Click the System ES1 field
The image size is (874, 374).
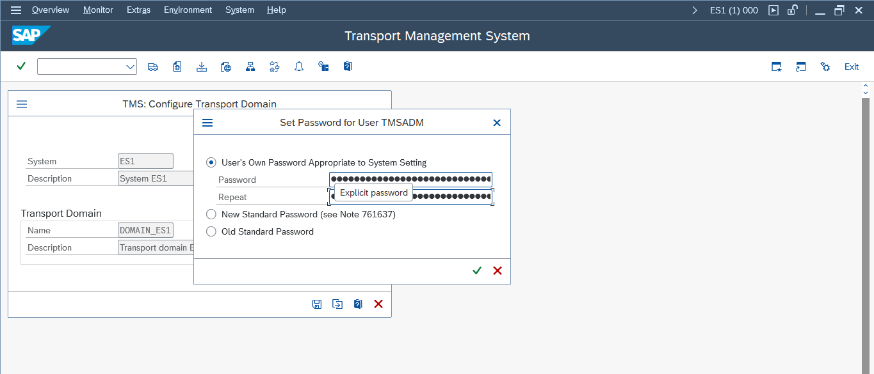(146, 161)
